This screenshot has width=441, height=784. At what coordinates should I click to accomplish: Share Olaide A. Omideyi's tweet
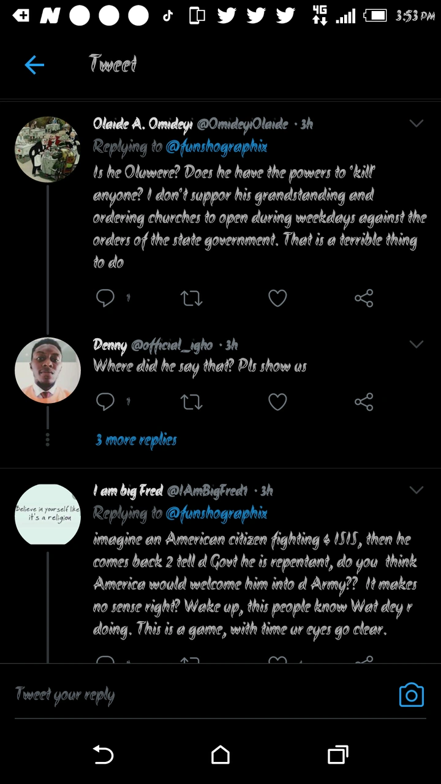pos(364,298)
